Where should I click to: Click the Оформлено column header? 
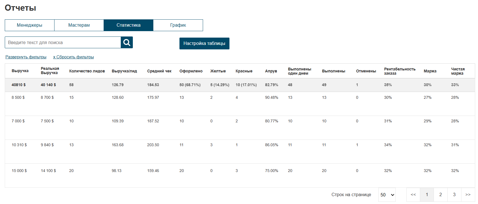click(191, 71)
